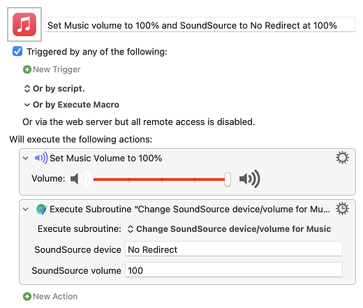Open gear menu for Execute Subroutine action
363x308 pixels.
click(x=342, y=209)
